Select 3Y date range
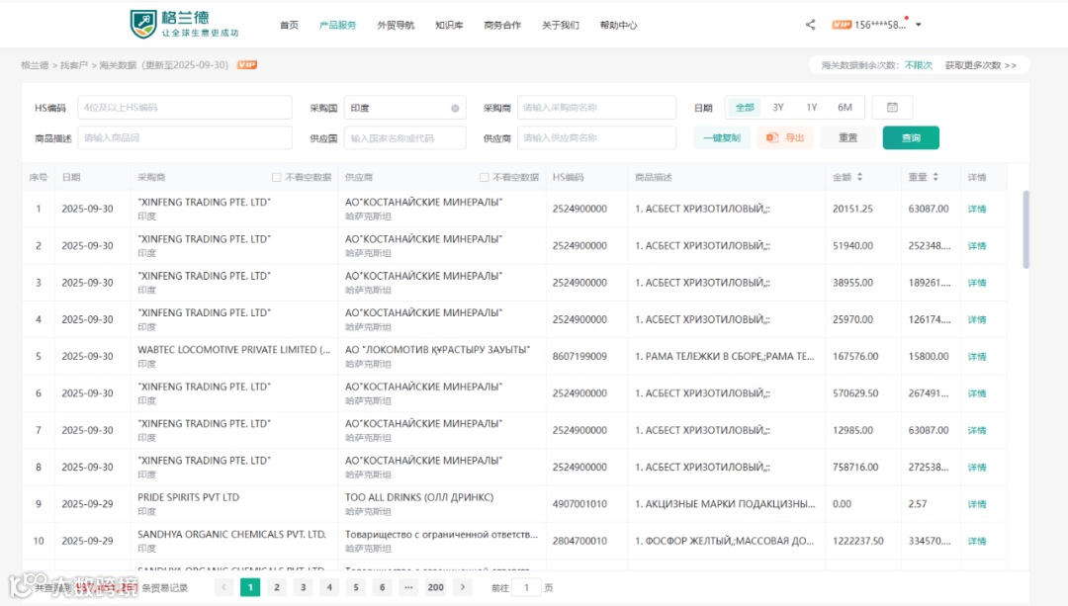 pyautogui.click(x=778, y=107)
